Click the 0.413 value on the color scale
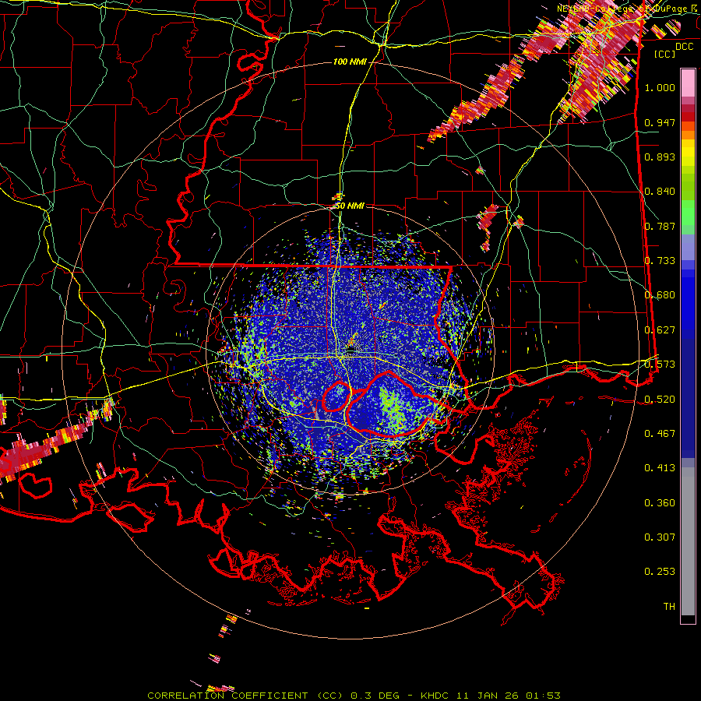This screenshot has width=701, height=701. 660,468
